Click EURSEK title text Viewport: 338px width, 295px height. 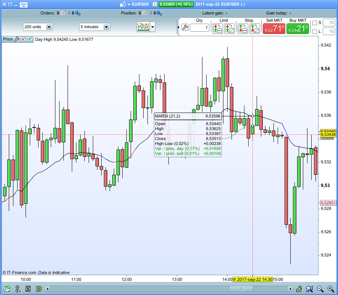click(140, 4)
